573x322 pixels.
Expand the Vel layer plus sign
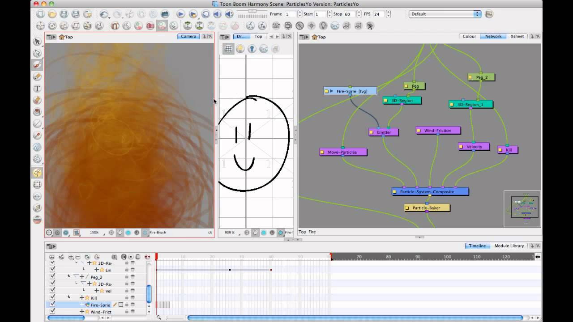[97, 291]
